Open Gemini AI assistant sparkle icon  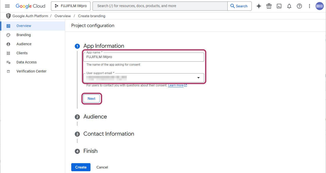259,6
